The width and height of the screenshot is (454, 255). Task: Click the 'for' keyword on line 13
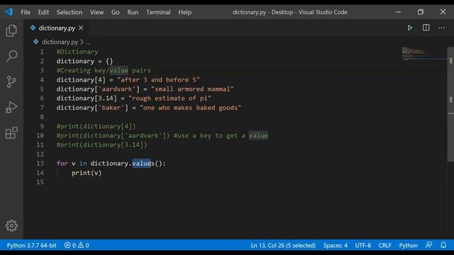click(62, 164)
